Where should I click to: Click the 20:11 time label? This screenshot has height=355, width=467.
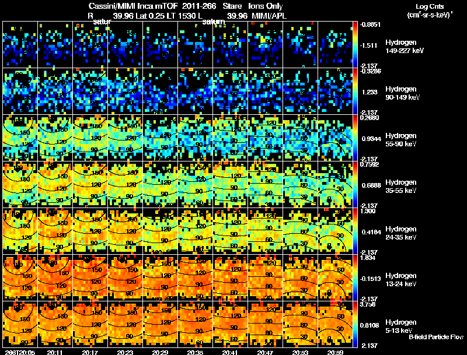coord(55,352)
